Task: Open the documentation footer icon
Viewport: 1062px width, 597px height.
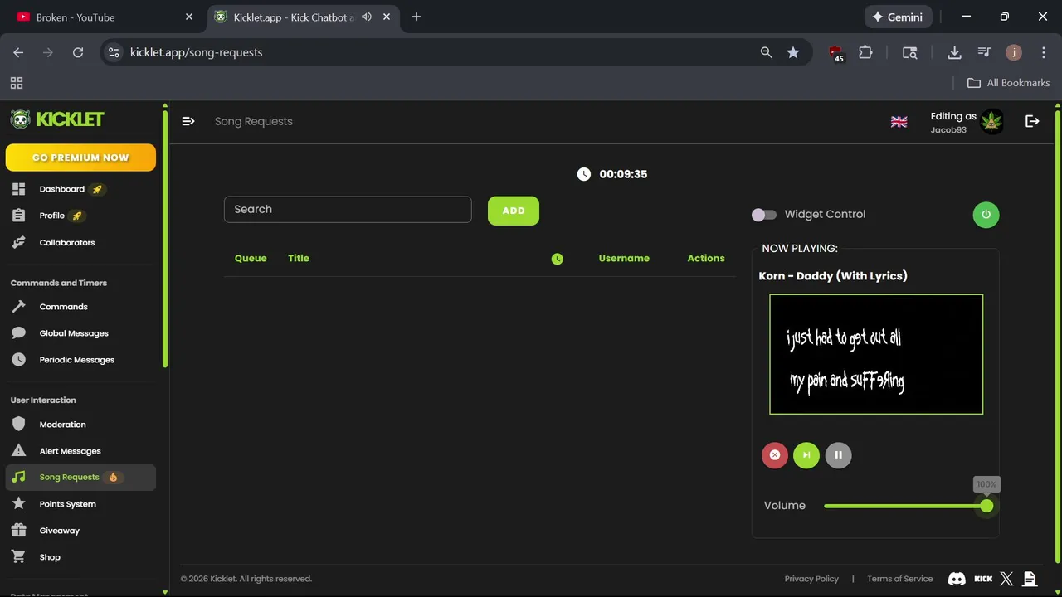Action: click(1030, 579)
